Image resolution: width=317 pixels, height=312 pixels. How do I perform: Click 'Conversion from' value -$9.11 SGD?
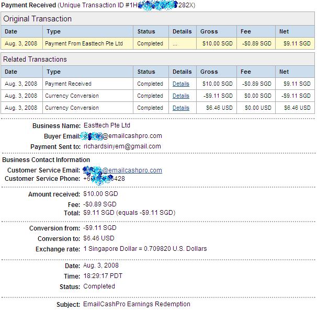(x=100, y=228)
